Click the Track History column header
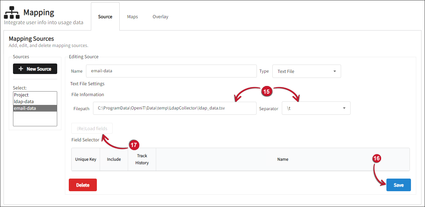This screenshot has height=207, width=425. pos(142,159)
